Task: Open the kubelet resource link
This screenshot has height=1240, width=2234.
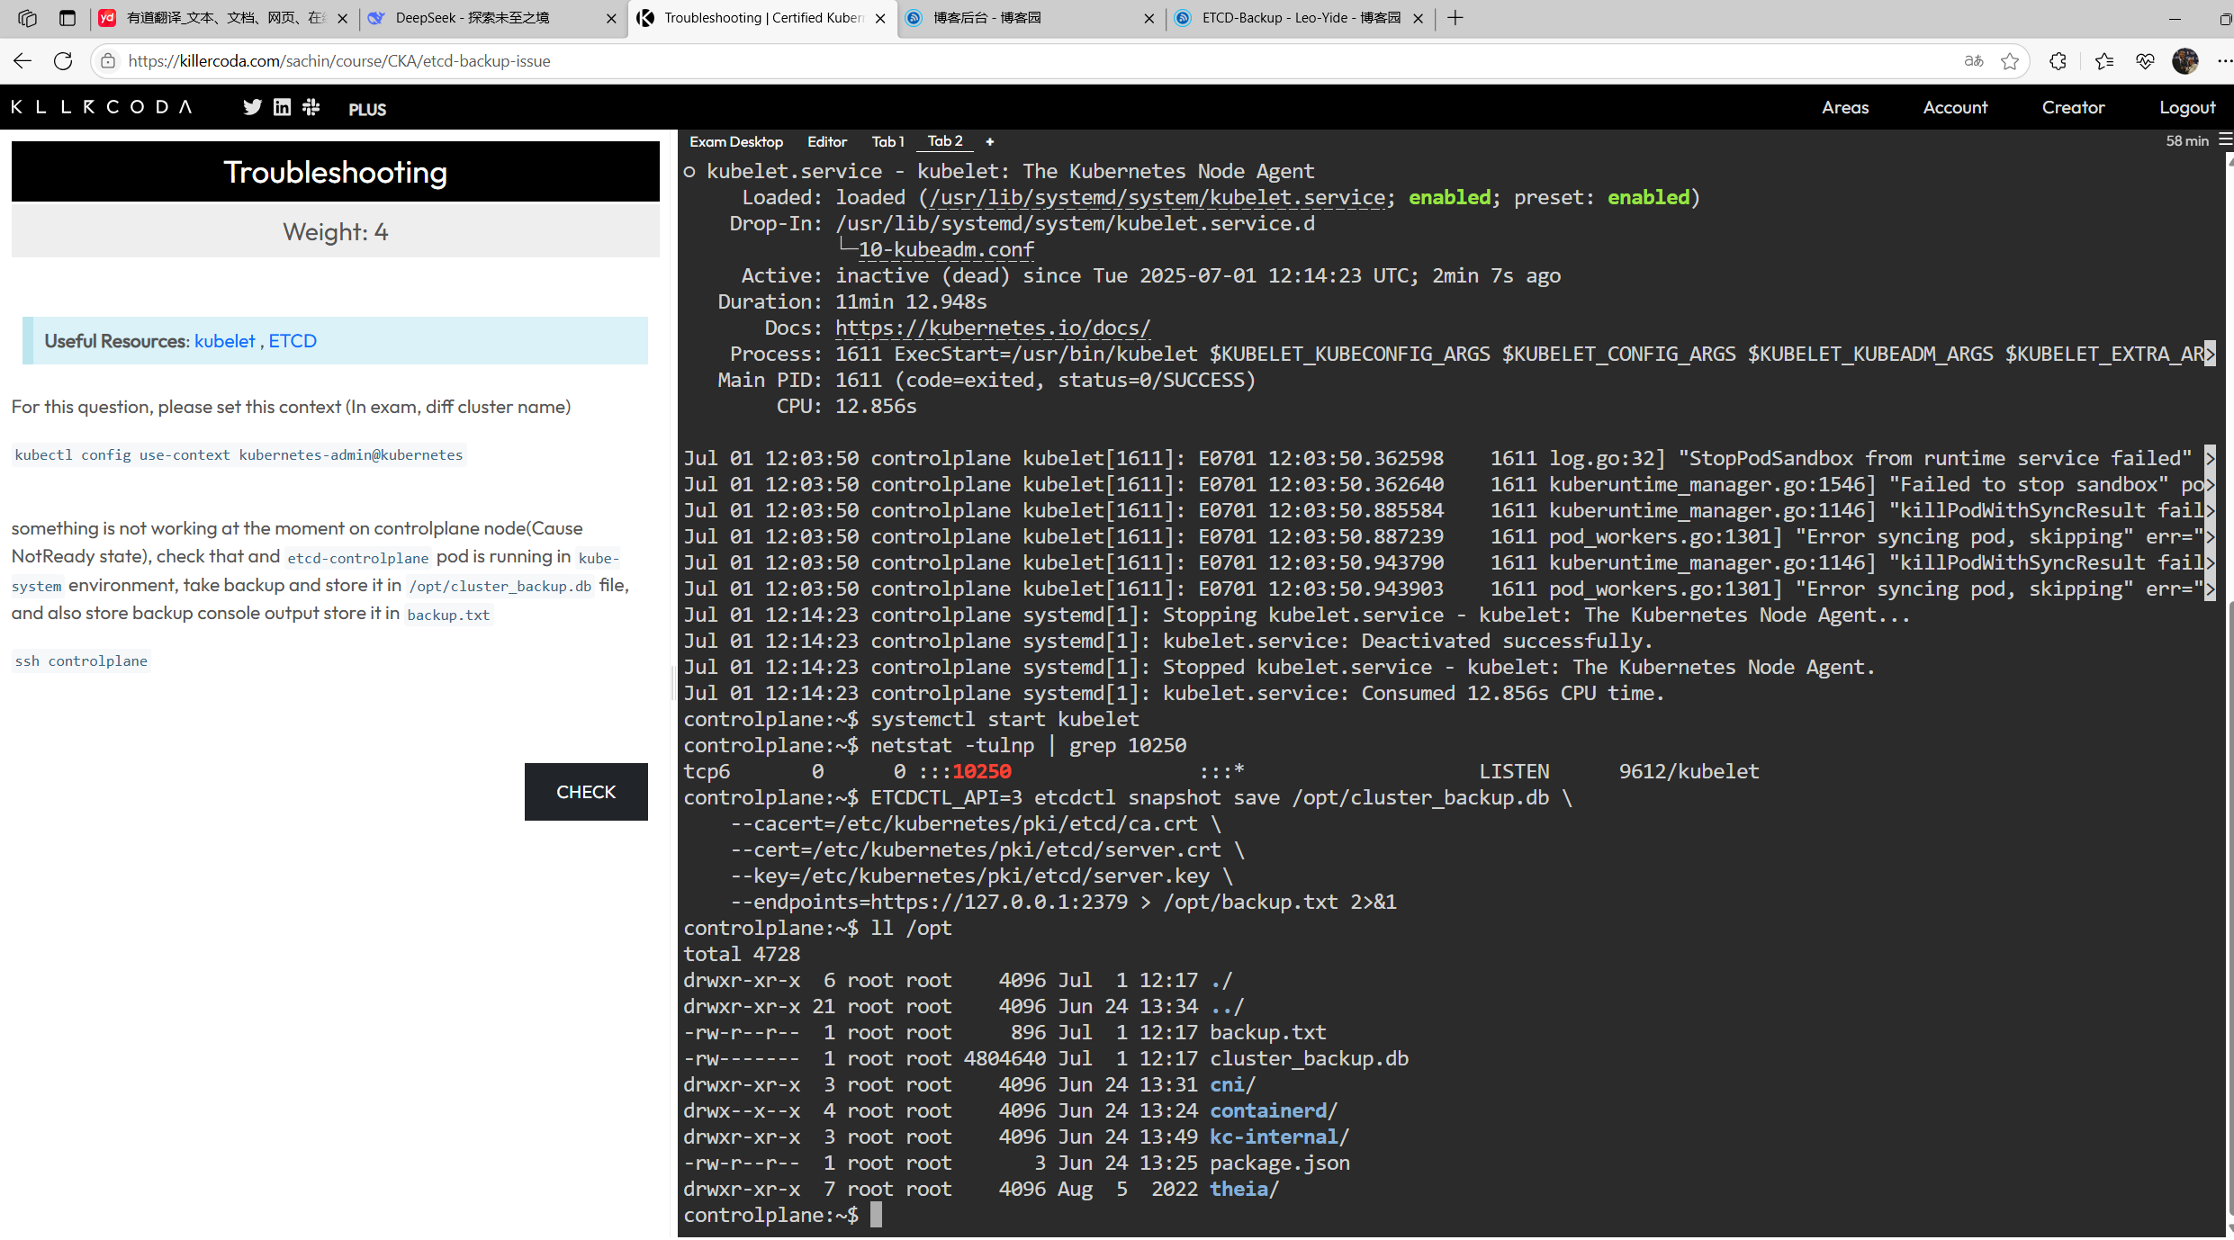Action: 225,341
